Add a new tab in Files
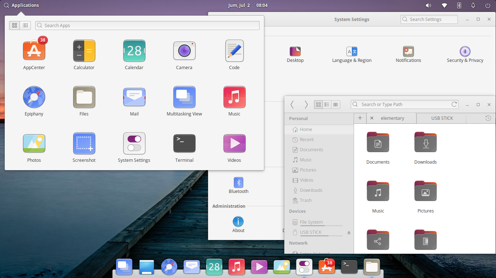 coord(360,118)
